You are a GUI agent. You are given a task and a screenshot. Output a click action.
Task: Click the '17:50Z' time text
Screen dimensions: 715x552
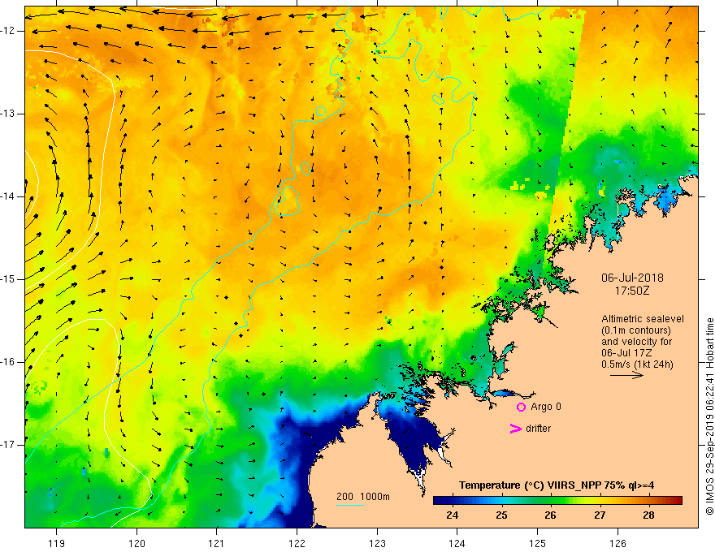pyautogui.click(x=632, y=291)
